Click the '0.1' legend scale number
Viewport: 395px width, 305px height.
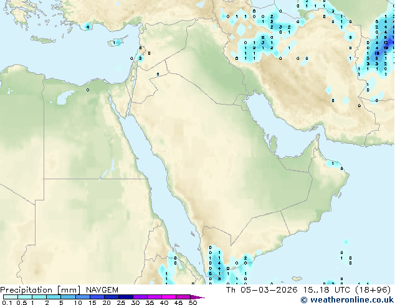pyautogui.click(x=7, y=303)
